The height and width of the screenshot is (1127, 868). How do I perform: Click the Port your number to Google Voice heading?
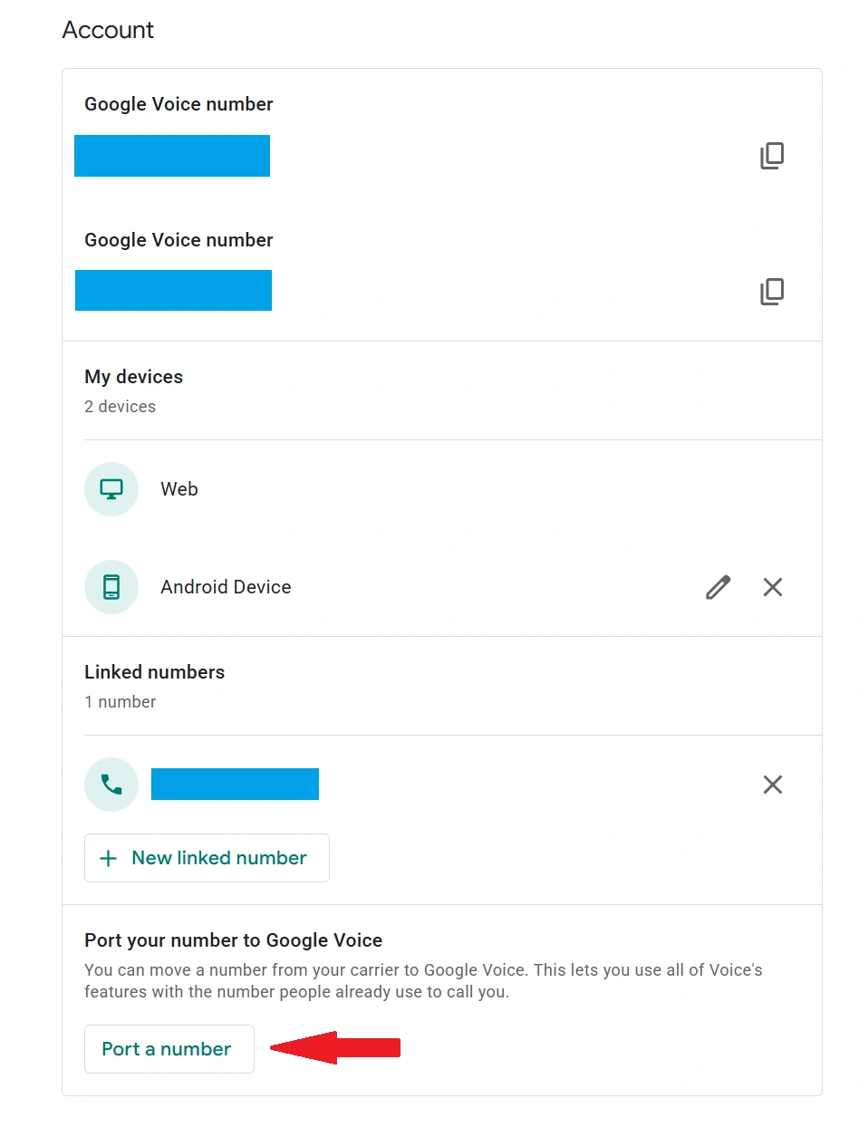pyautogui.click(x=233, y=940)
